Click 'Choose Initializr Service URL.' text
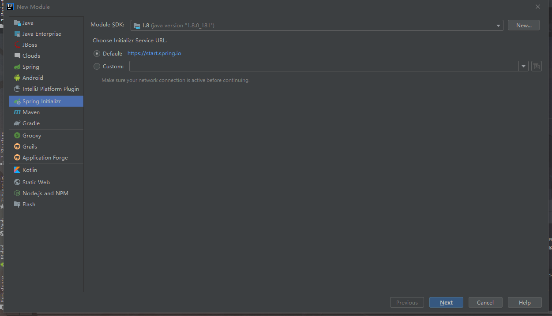The width and height of the screenshot is (552, 316). [x=130, y=40]
